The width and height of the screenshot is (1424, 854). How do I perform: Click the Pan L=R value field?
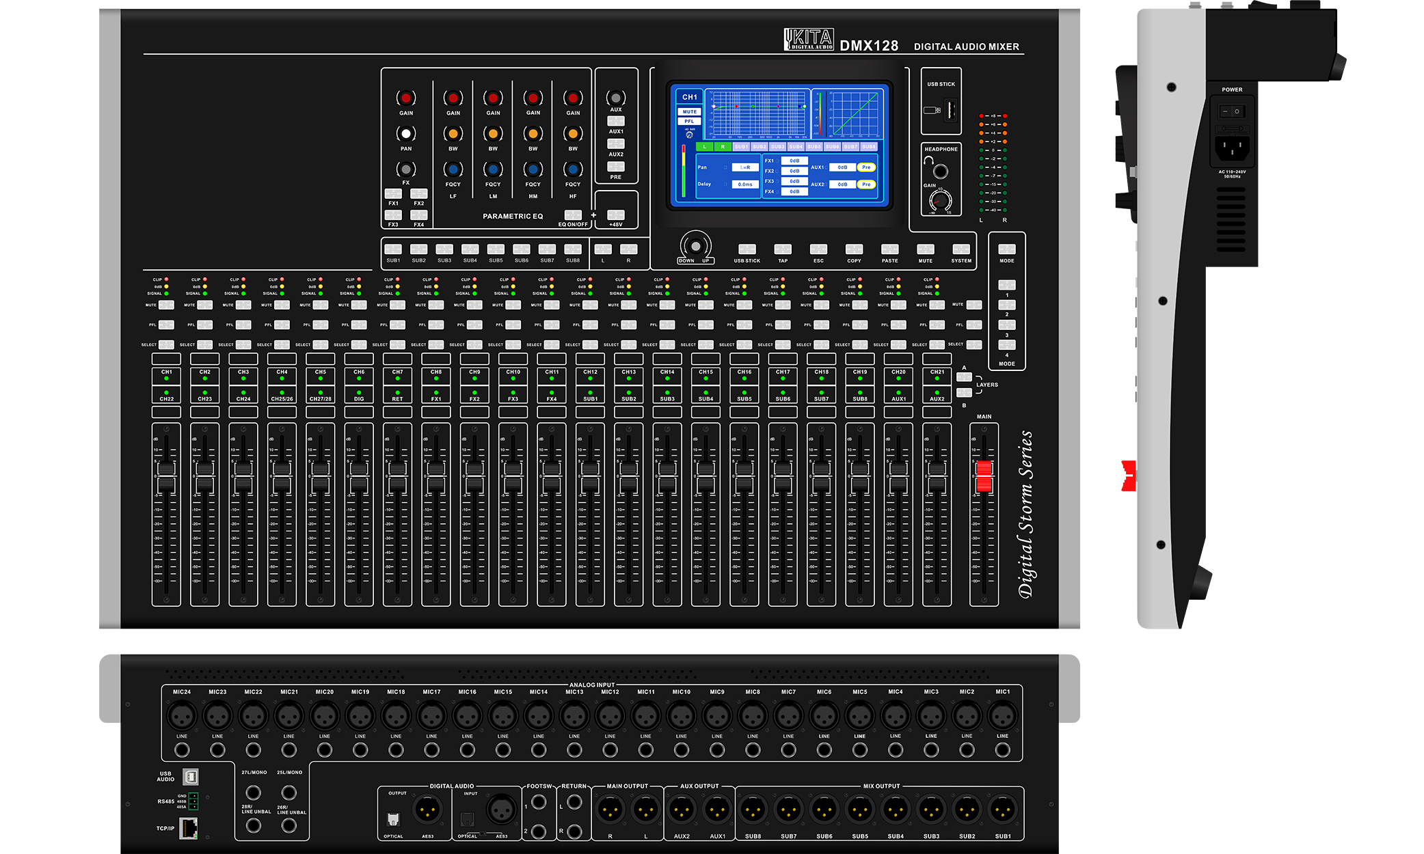745,167
